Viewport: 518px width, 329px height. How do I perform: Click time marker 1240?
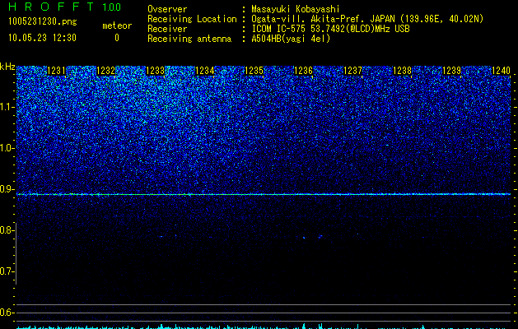(x=502, y=71)
